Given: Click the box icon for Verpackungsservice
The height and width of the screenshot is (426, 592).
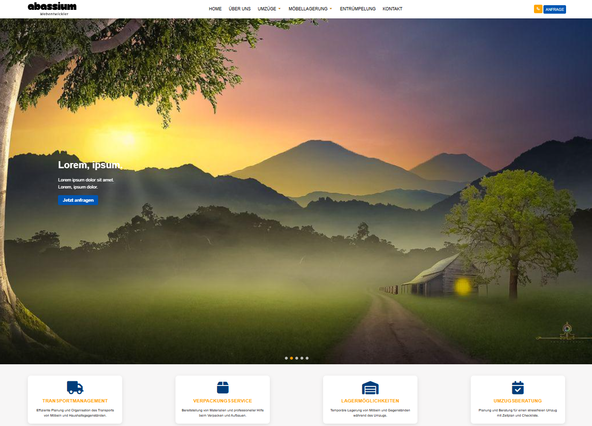Looking at the screenshot, I should tap(223, 387).
